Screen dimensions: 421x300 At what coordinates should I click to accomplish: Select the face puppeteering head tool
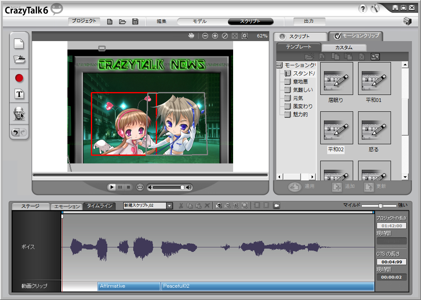click(19, 113)
